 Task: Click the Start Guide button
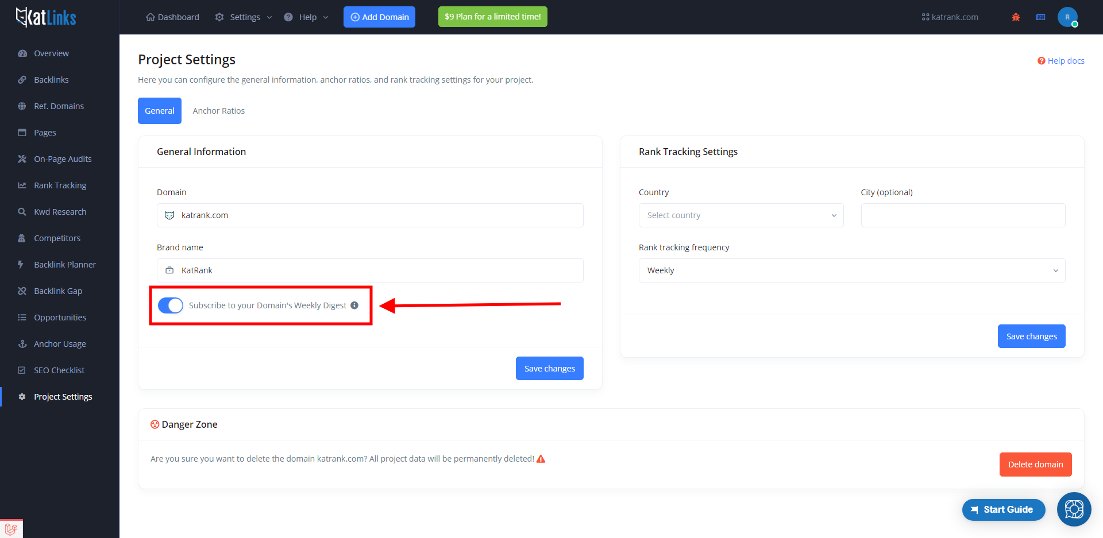tap(1004, 510)
